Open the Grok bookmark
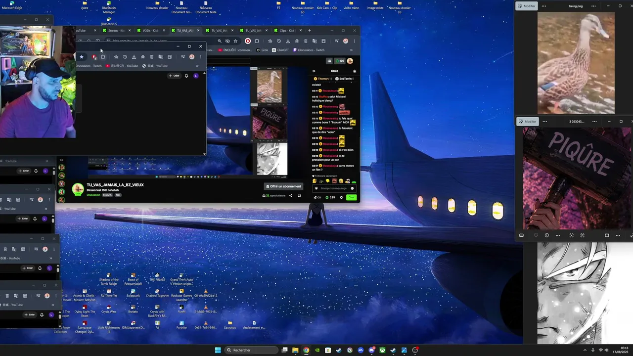This screenshot has height=356, width=633. click(262, 50)
